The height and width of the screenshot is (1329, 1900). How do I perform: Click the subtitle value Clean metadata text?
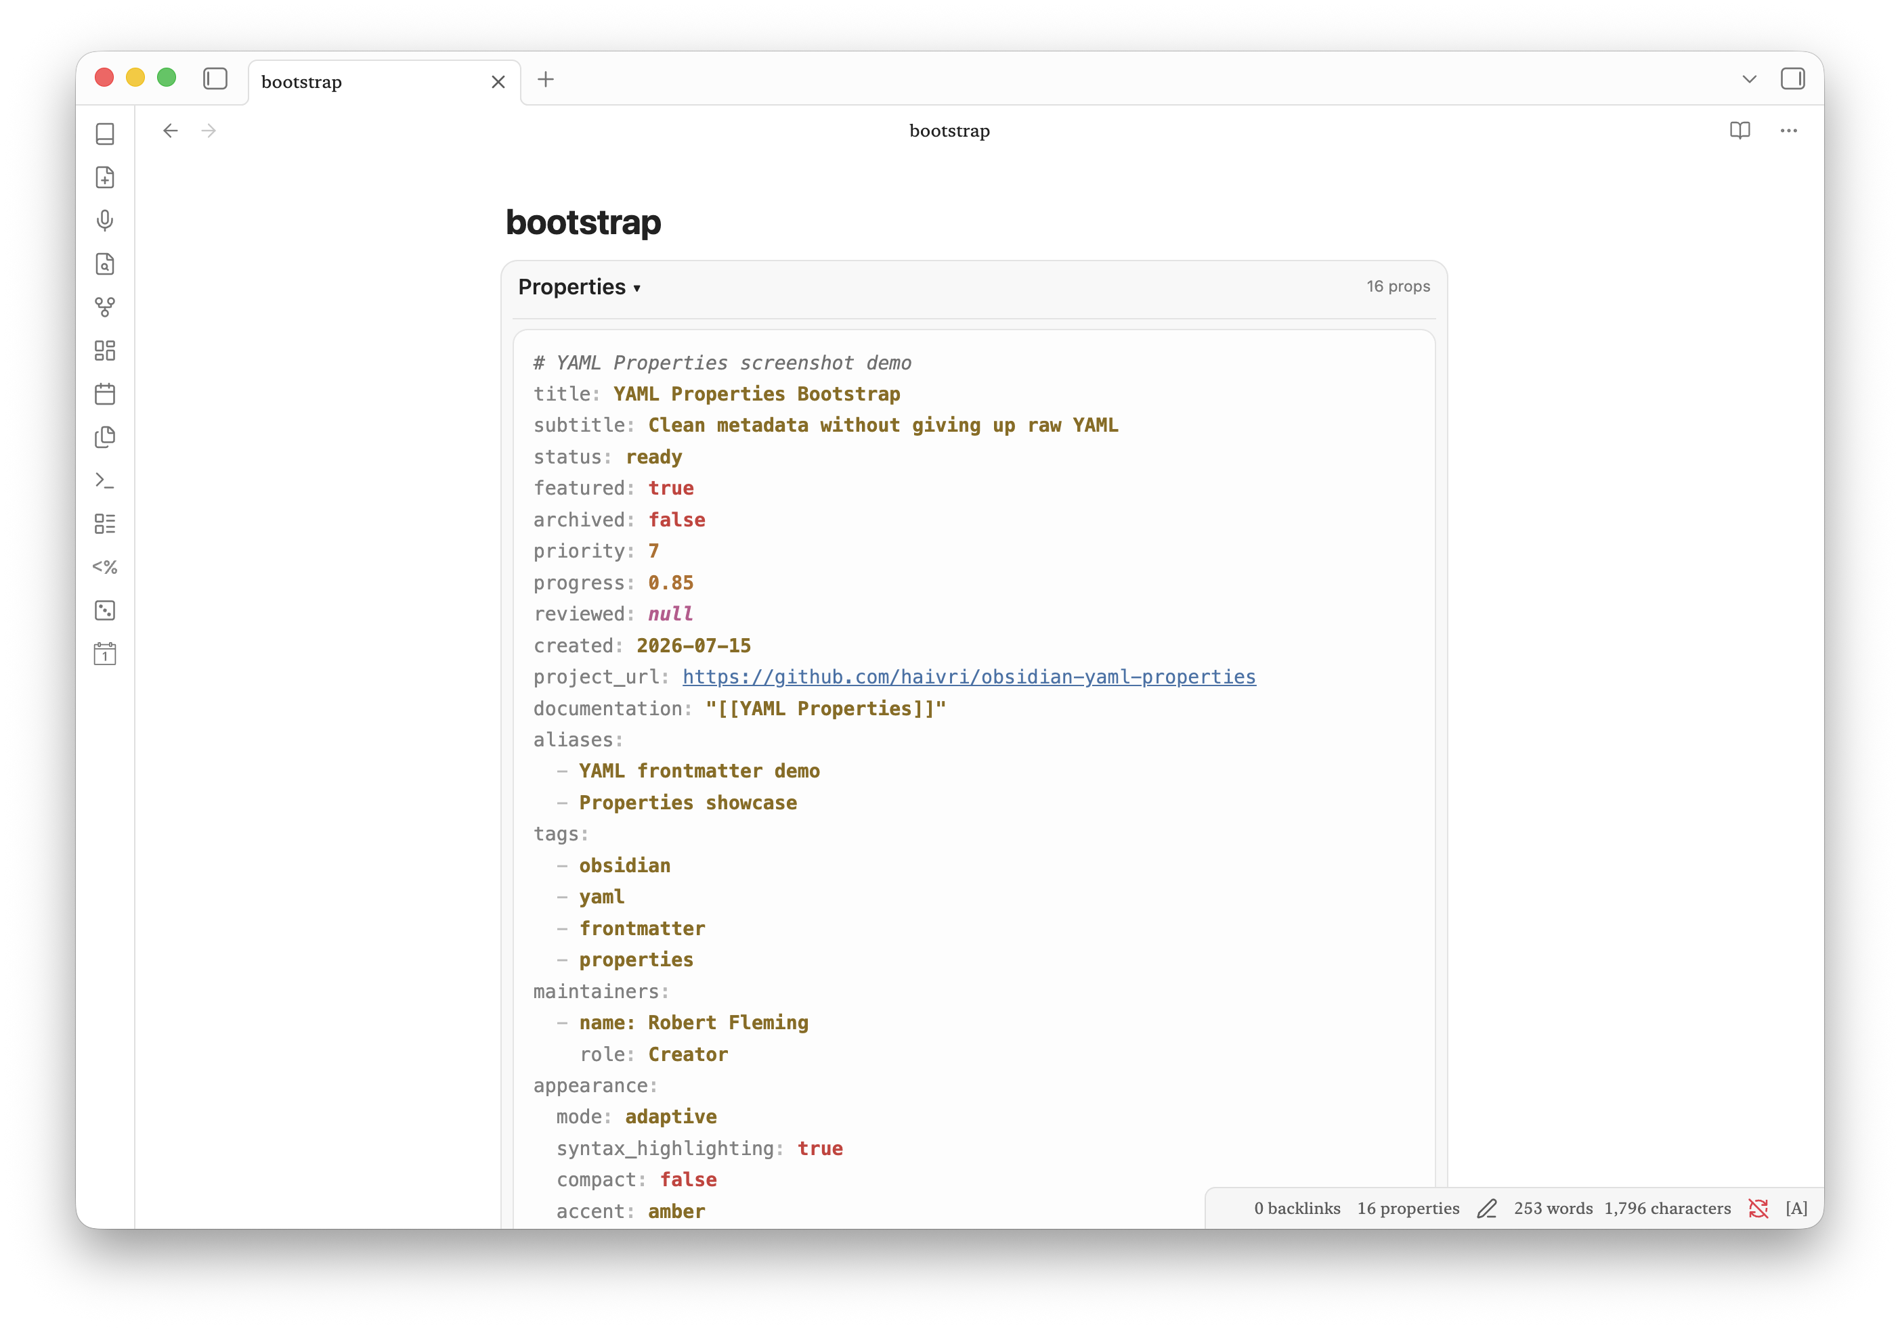click(x=883, y=425)
